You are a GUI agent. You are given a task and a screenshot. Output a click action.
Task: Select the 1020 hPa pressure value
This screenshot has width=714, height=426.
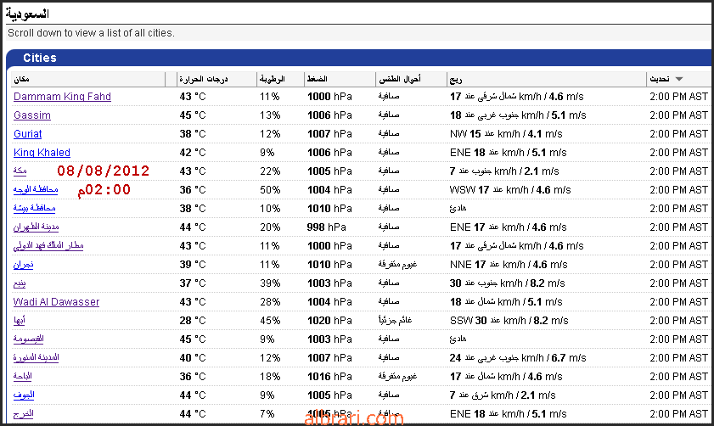click(329, 321)
